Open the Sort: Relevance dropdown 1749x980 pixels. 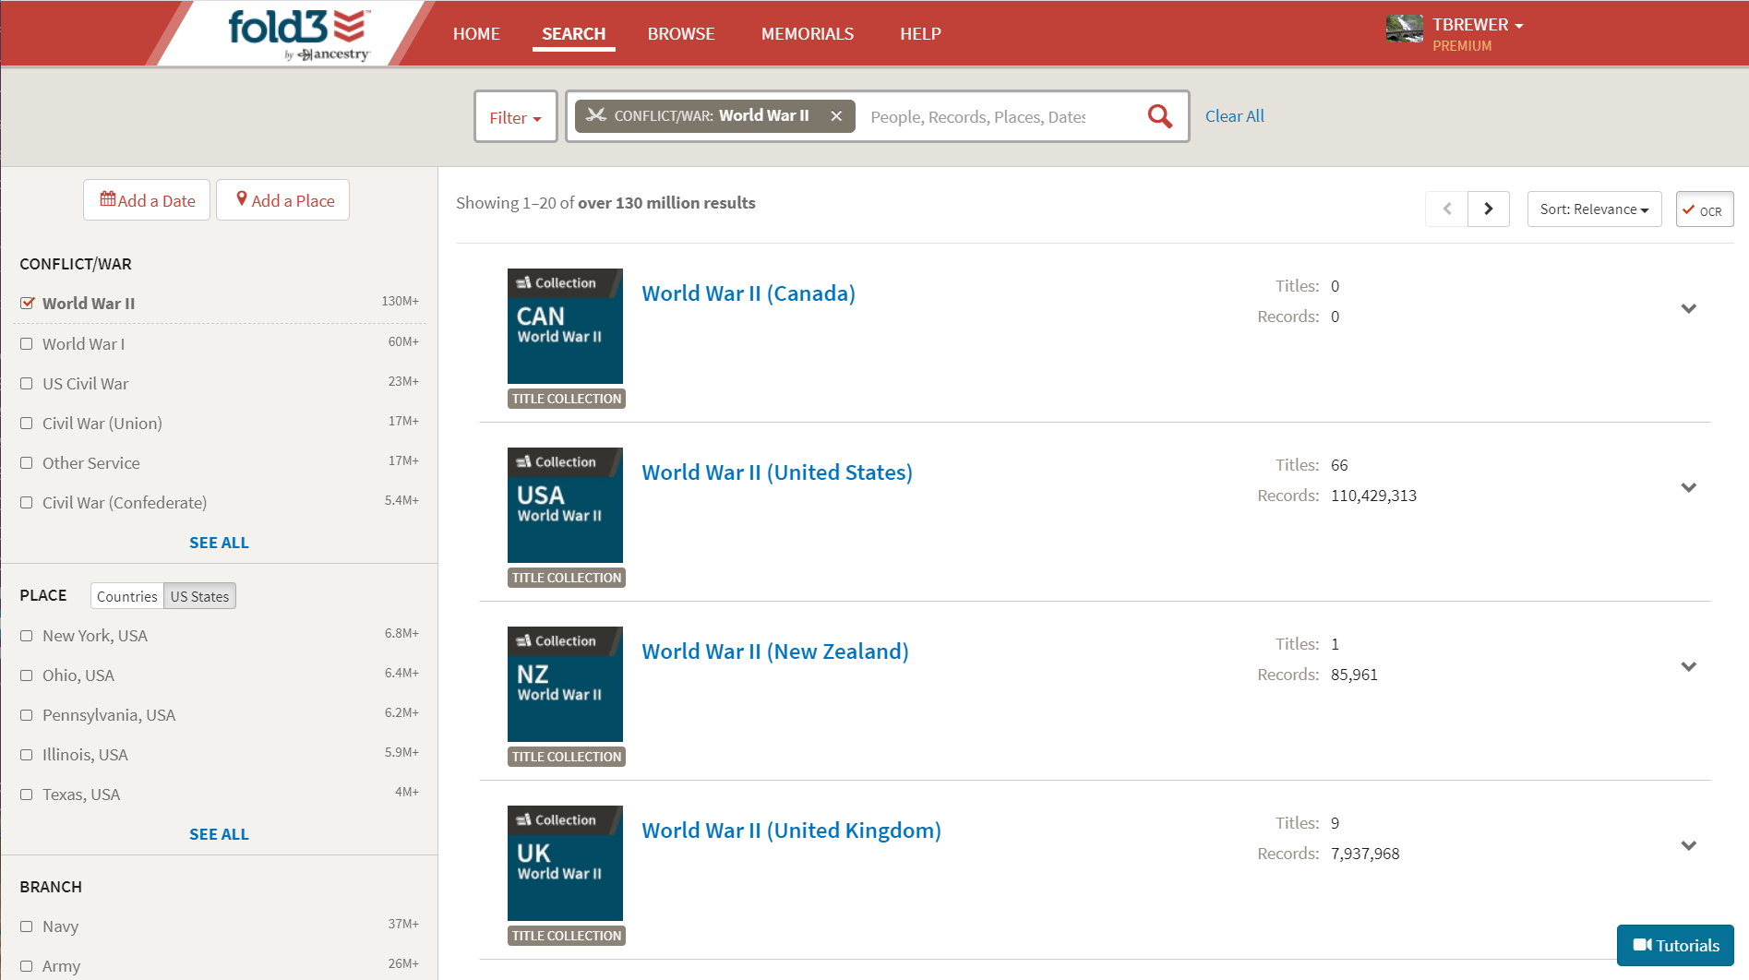[x=1593, y=209]
